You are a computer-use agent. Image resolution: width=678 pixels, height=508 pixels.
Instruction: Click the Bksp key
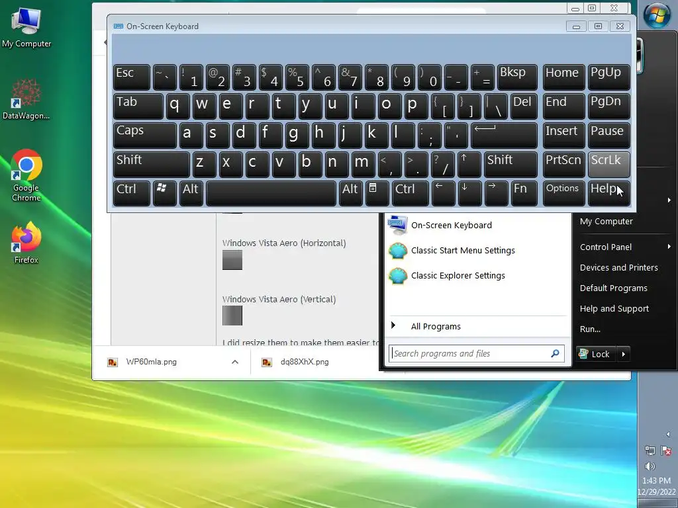517,77
